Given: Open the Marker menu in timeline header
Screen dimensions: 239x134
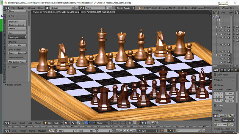Looking at the screenshot, I should (23, 131).
